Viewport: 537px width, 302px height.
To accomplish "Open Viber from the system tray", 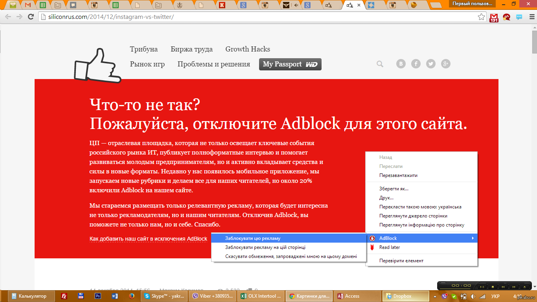I will tap(445, 296).
